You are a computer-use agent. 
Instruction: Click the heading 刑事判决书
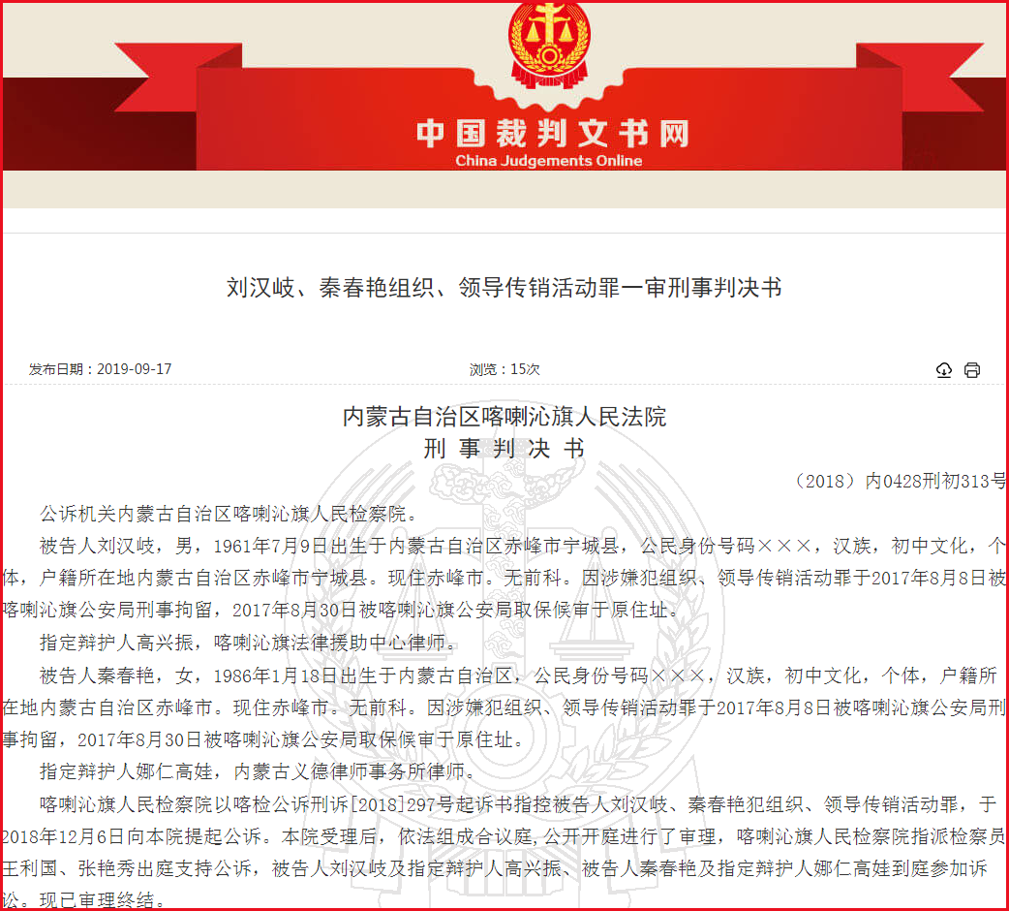504,448
